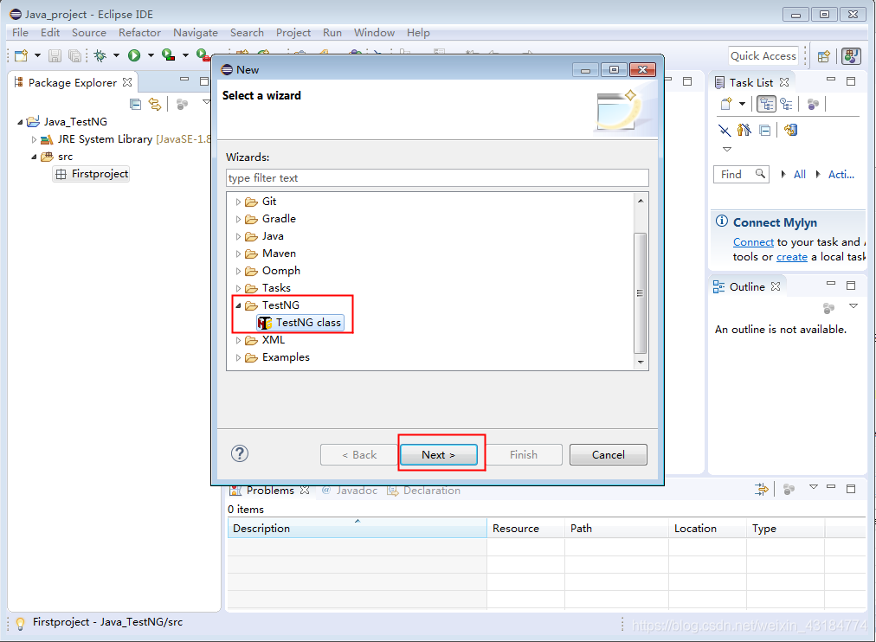
Task: Click the wizard filter text field
Action: pyautogui.click(x=437, y=178)
